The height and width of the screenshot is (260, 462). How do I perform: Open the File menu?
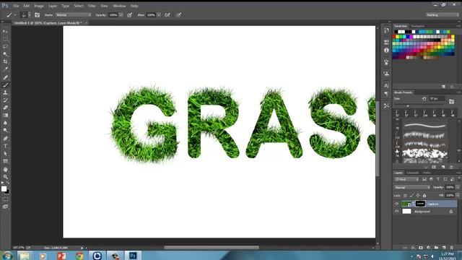pyautogui.click(x=16, y=6)
